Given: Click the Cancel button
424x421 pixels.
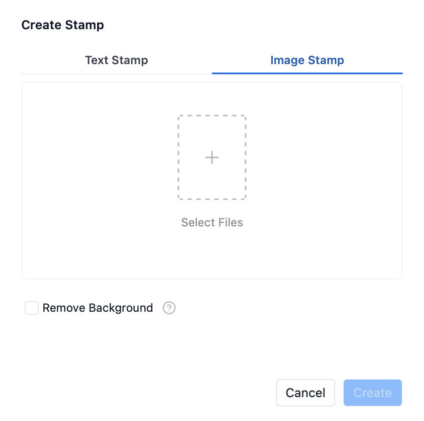Looking at the screenshot, I should point(305,393).
